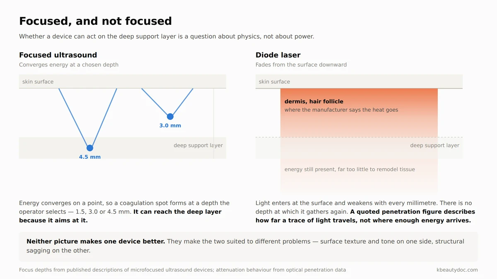Click the footnote about focus depths
497x279 pixels.
[x=182, y=270]
